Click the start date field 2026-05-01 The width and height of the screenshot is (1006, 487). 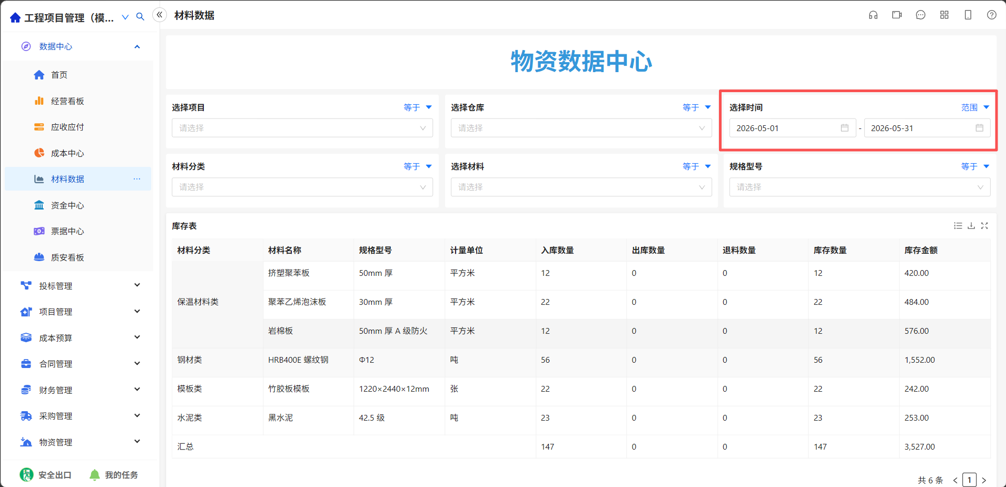coord(793,128)
